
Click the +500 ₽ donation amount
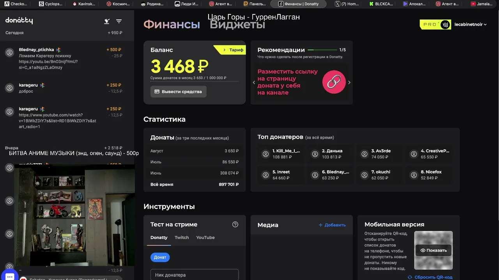pyautogui.click(x=114, y=50)
